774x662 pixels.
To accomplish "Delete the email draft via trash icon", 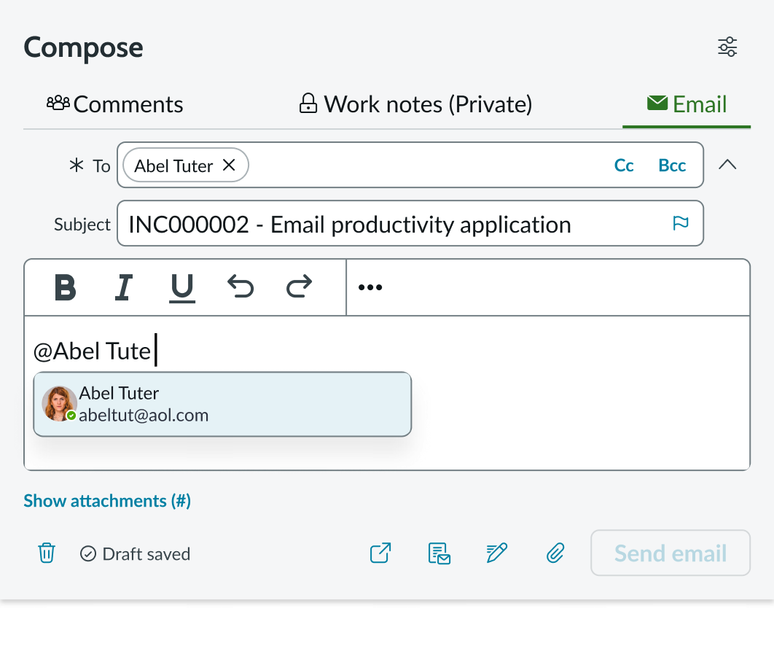I will 47,553.
